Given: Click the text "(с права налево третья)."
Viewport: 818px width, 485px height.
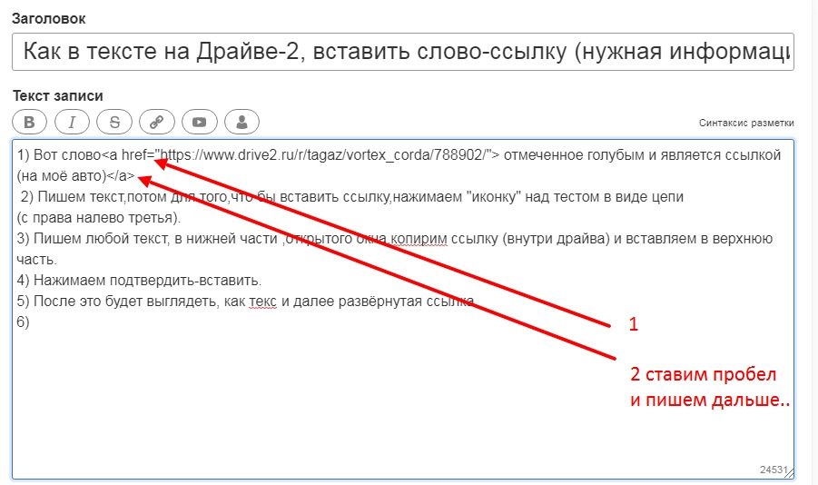Looking at the screenshot, I should click(x=99, y=218).
